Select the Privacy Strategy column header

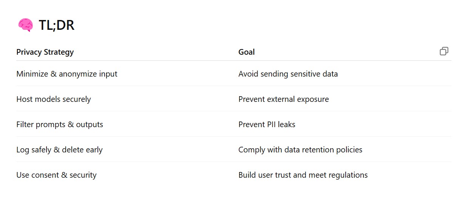(45, 52)
